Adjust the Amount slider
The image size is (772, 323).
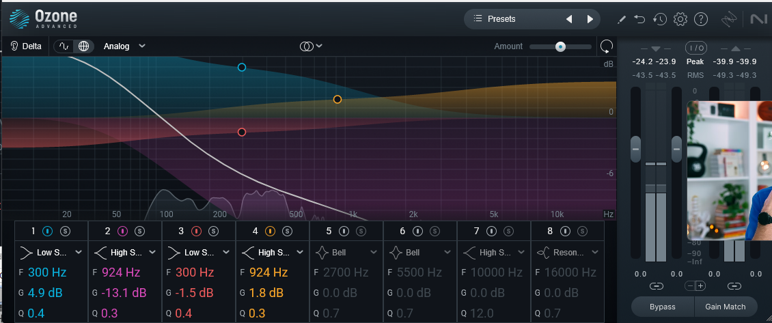point(560,46)
